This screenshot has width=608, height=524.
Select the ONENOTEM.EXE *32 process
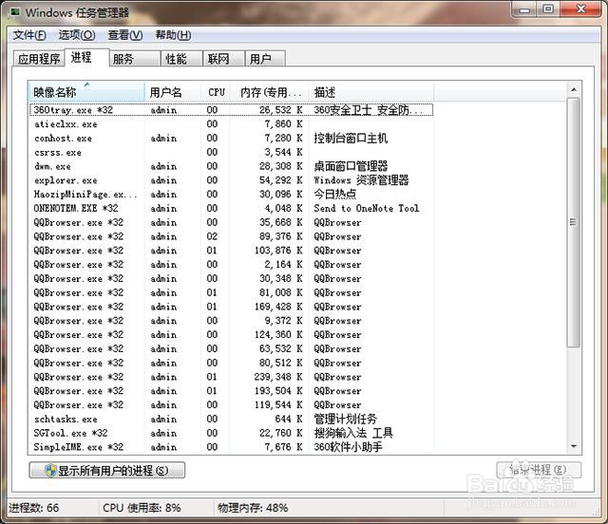pos(232,208)
